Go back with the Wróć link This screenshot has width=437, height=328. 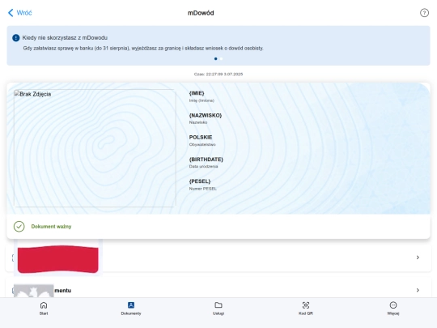[20, 13]
